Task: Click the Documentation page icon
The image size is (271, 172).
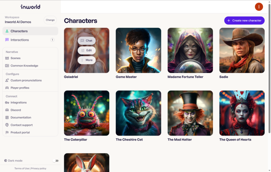Action: tap(7, 118)
